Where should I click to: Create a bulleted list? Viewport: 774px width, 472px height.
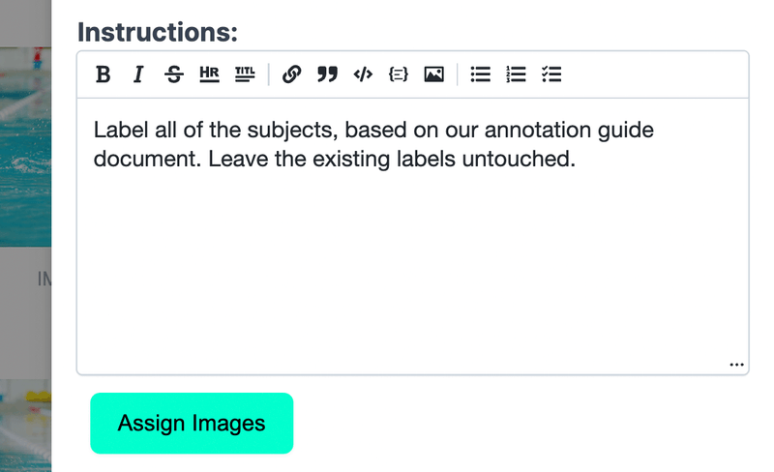(x=480, y=74)
